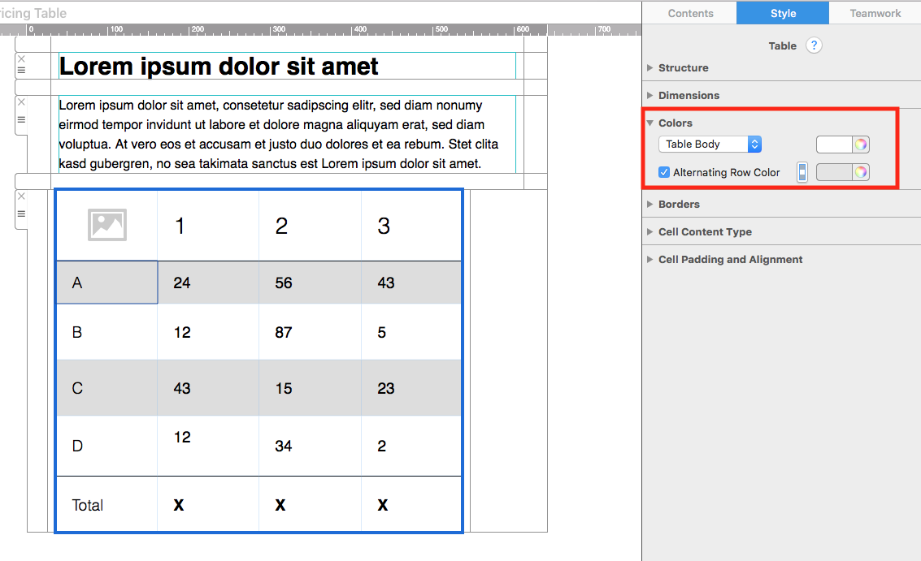The image size is (921, 561).
Task: Click the paragraph block's handle menu icon
Action: click(21, 119)
